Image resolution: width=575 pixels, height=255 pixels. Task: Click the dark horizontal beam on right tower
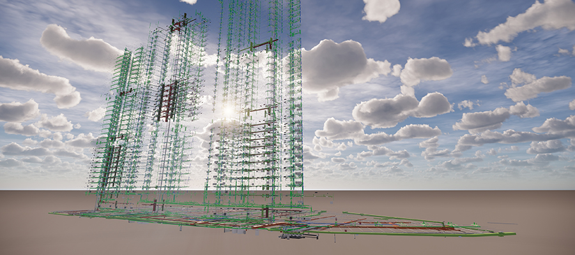263,45
